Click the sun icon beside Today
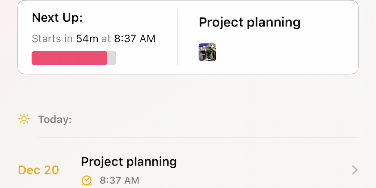Screen dimensions: 376x188 [x=24, y=119]
